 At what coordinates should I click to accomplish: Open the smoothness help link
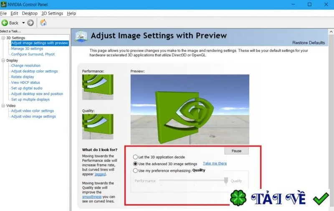(x=92, y=197)
